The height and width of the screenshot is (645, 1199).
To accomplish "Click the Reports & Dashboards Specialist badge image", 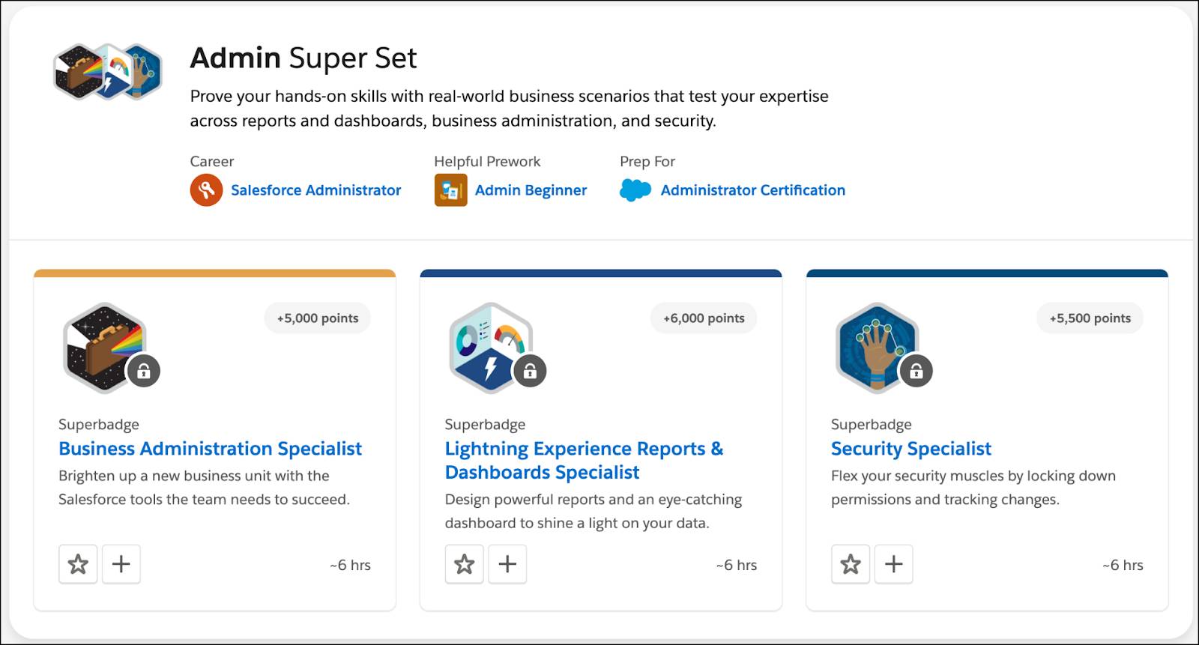I will tap(490, 348).
